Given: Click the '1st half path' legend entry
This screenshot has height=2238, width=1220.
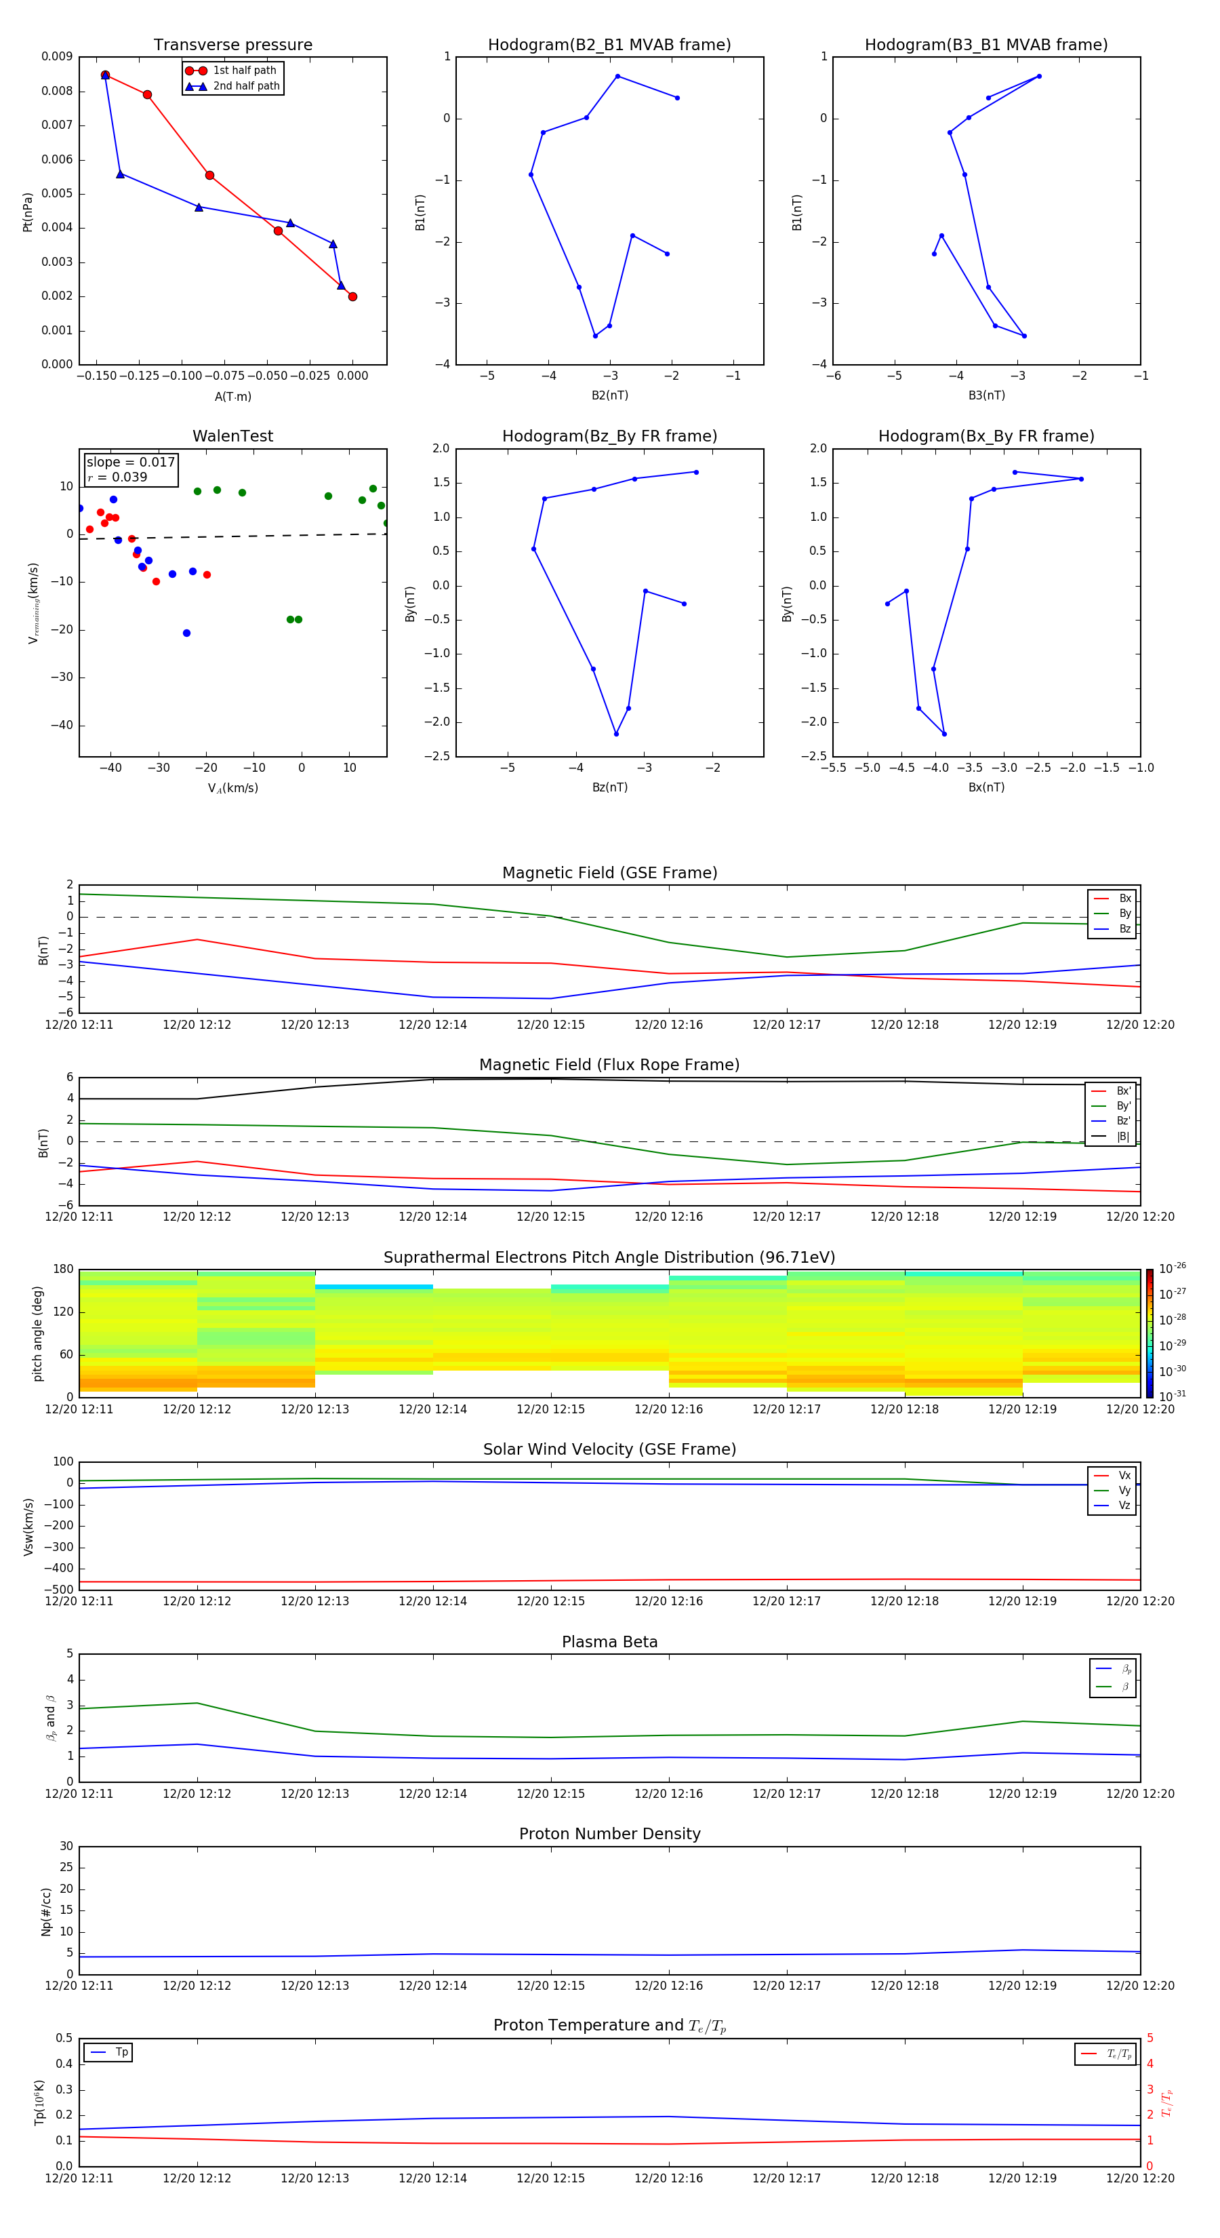Looking at the screenshot, I should click(x=231, y=71).
